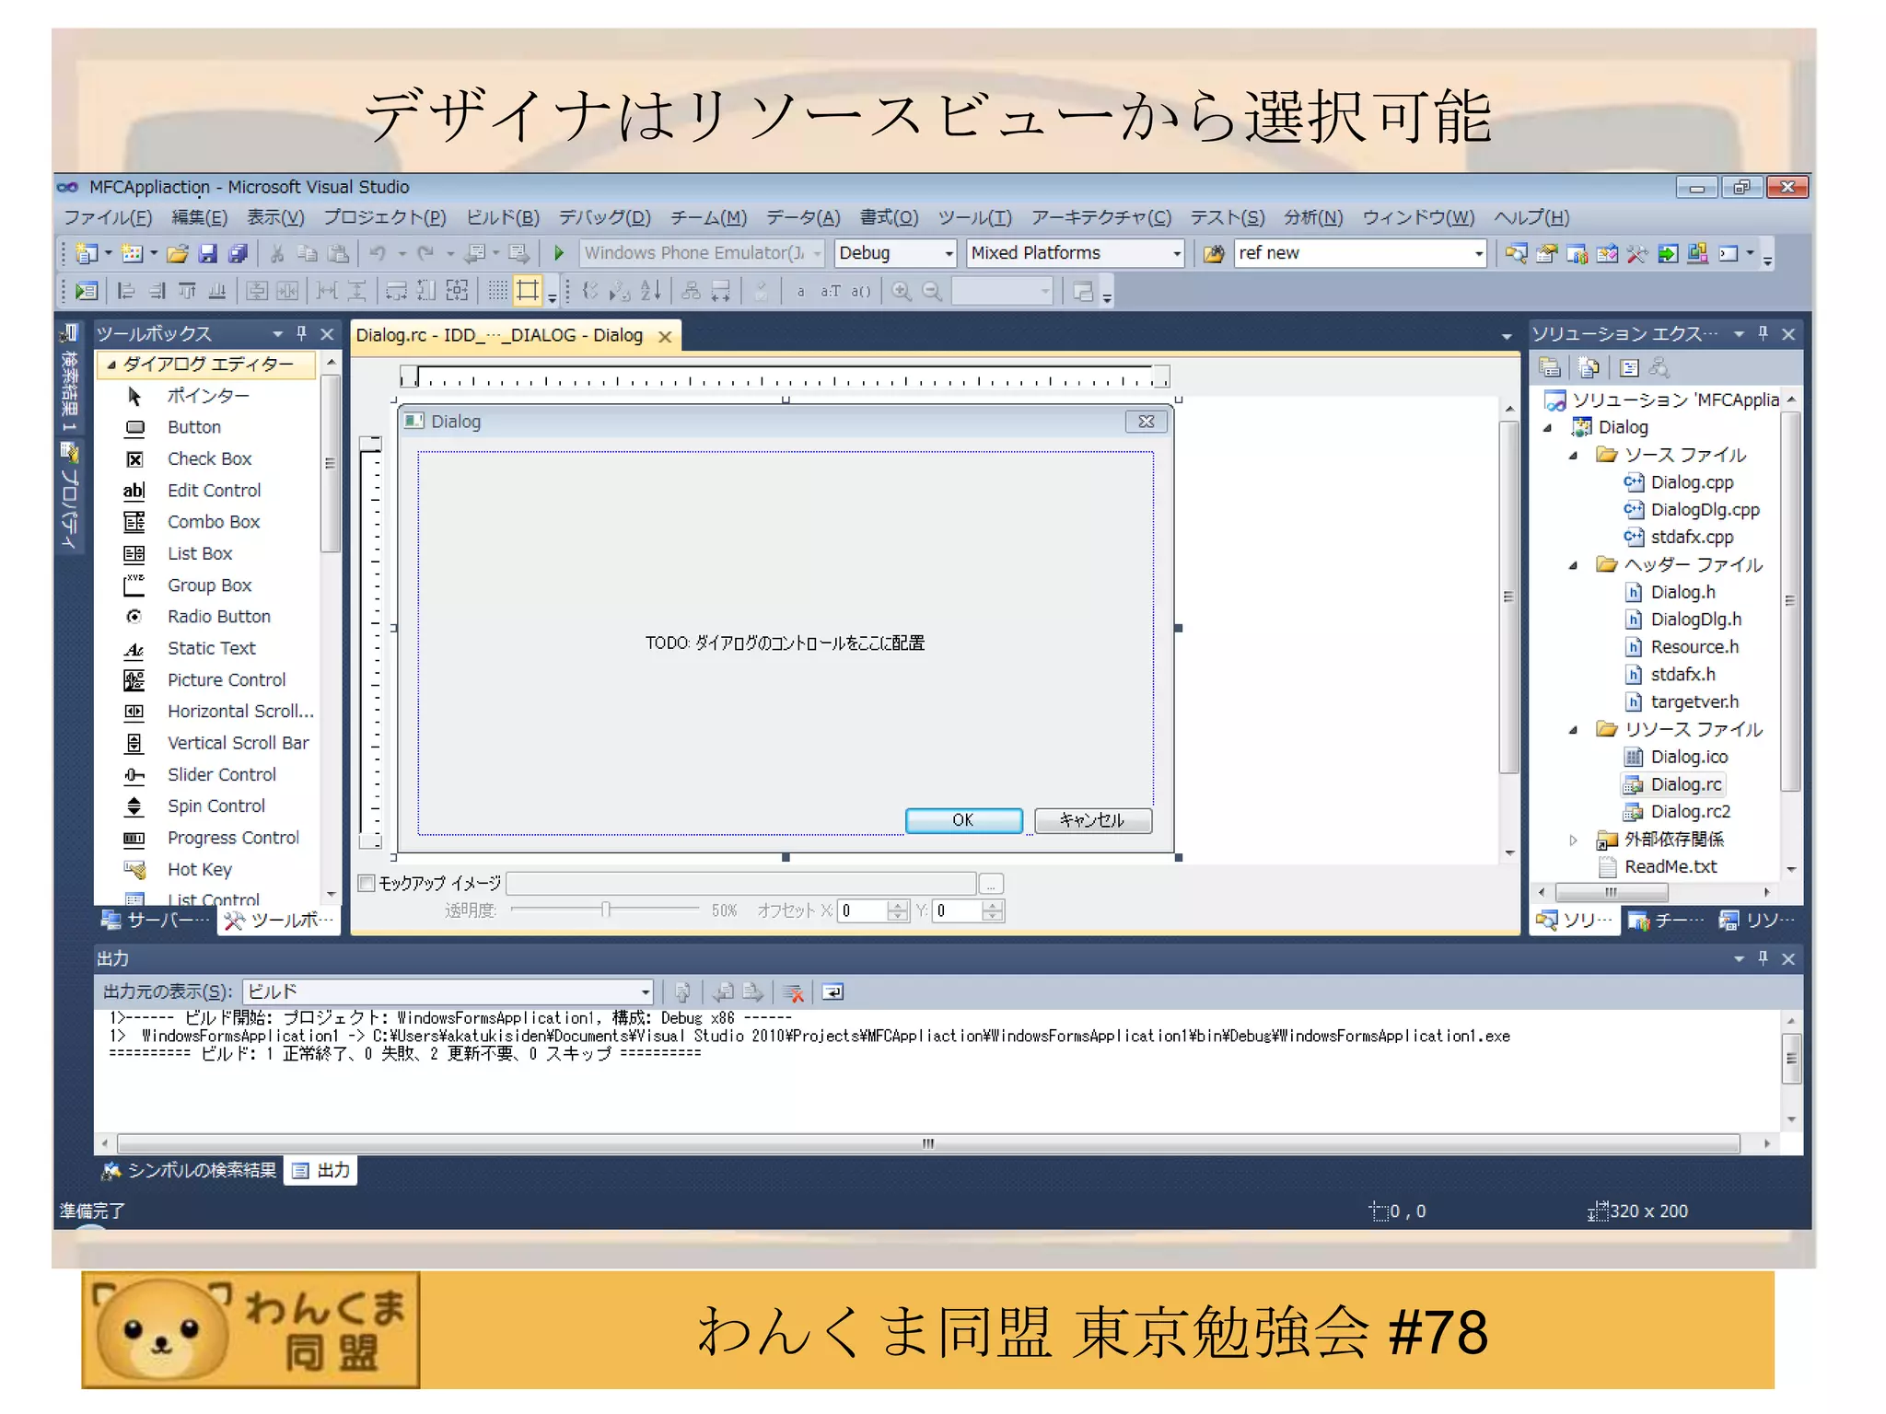Open the Mixed Platforms dropdown
Viewport: 1886px width, 1414px height.
(1176, 253)
